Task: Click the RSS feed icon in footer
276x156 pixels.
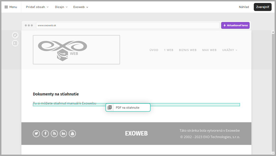Action: [x=54, y=134]
